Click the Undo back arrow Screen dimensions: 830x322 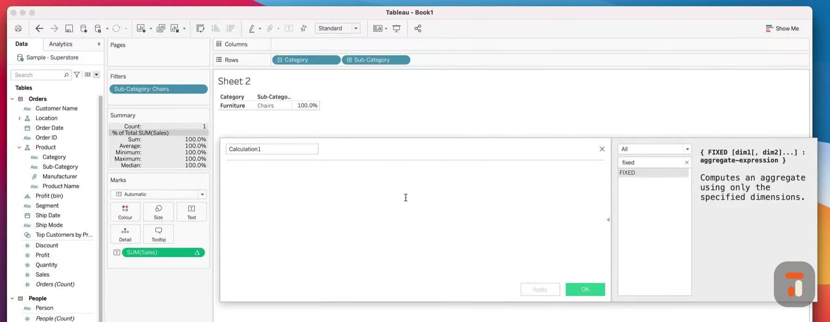click(x=39, y=29)
